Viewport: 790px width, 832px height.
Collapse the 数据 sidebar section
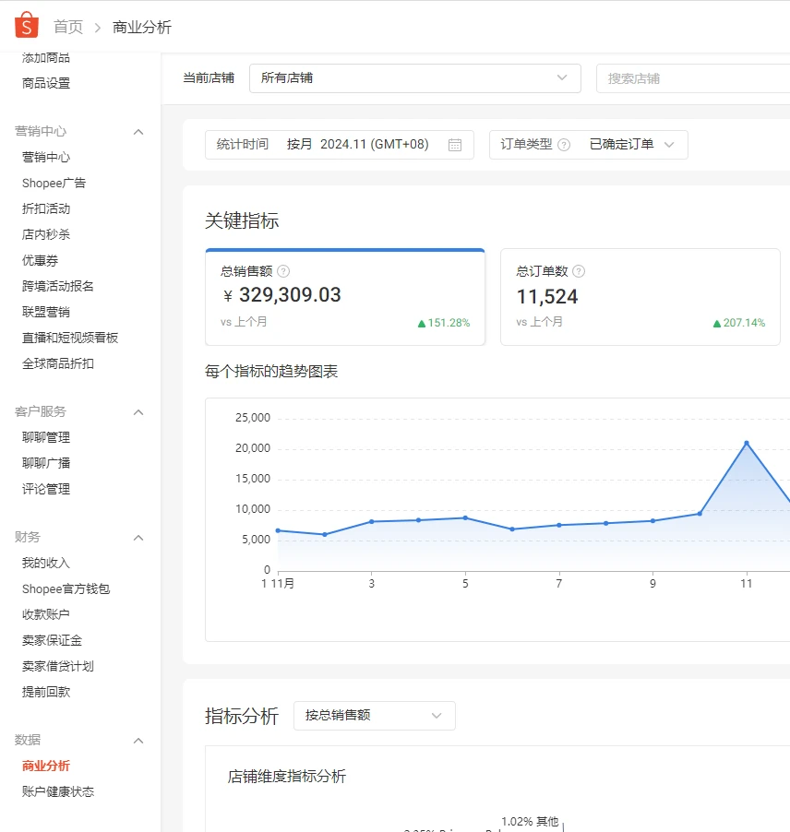(138, 740)
